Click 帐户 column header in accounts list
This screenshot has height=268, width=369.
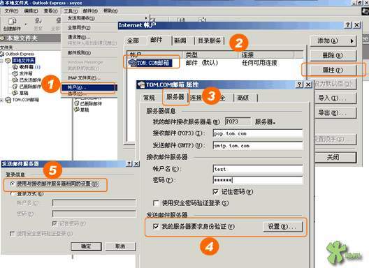(x=155, y=54)
